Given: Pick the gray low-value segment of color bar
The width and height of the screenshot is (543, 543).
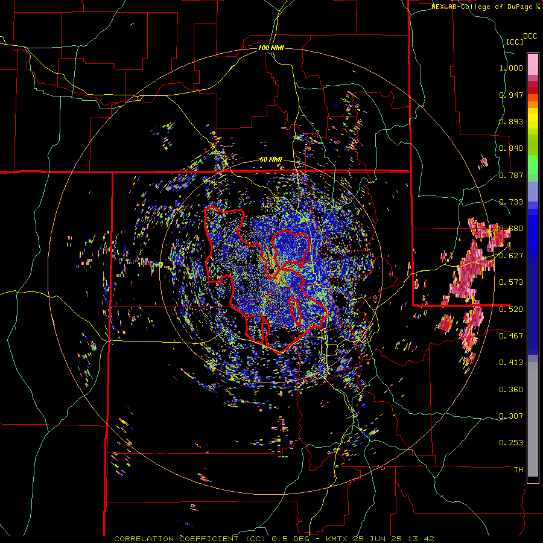Looking at the screenshot, I should [533, 419].
